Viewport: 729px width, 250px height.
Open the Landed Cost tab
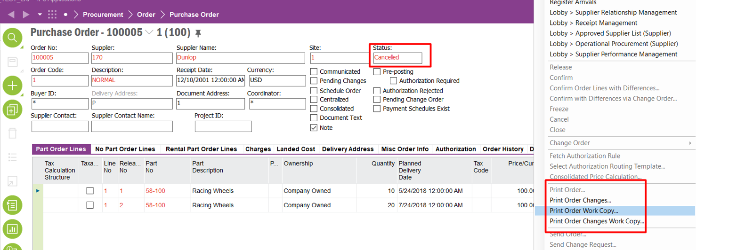point(296,149)
